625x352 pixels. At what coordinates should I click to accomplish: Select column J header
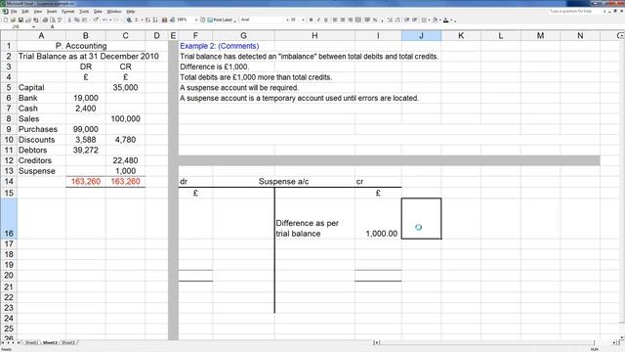click(x=421, y=35)
